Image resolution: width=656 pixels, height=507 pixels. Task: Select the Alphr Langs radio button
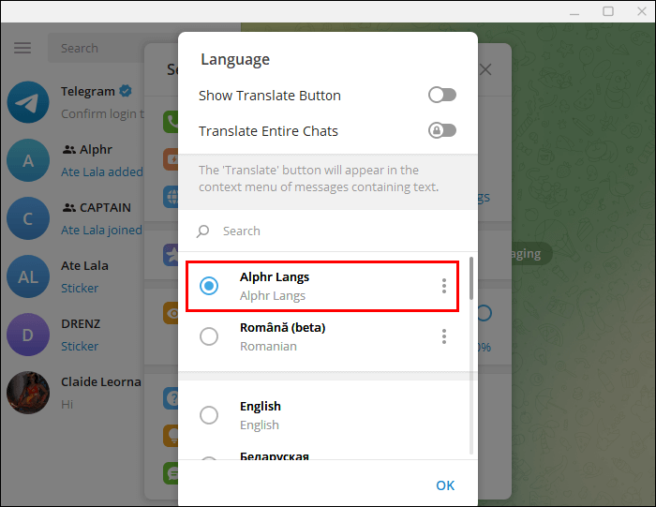pyautogui.click(x=209, y=286)
